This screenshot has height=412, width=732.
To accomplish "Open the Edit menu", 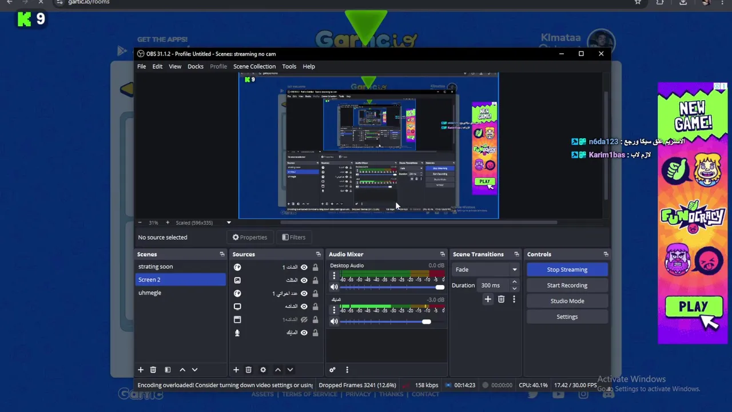I will tap(157, 66).
